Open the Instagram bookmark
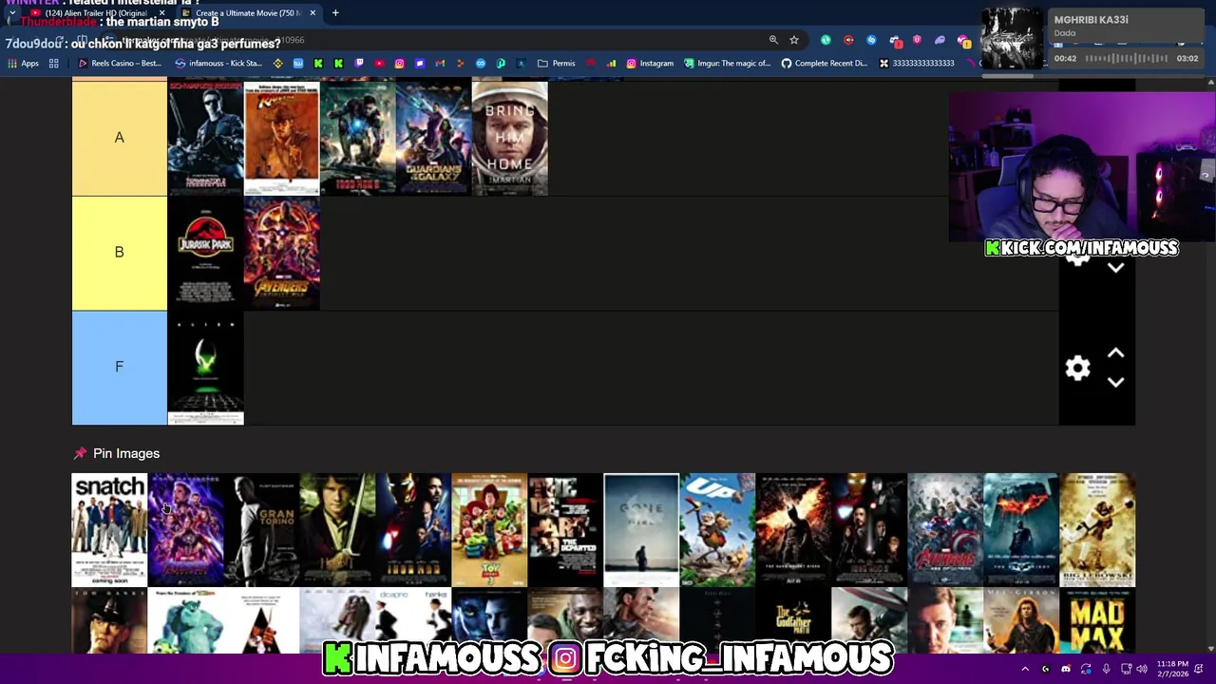Screen dimensions: 1216x684 click(x=649, y=64)
